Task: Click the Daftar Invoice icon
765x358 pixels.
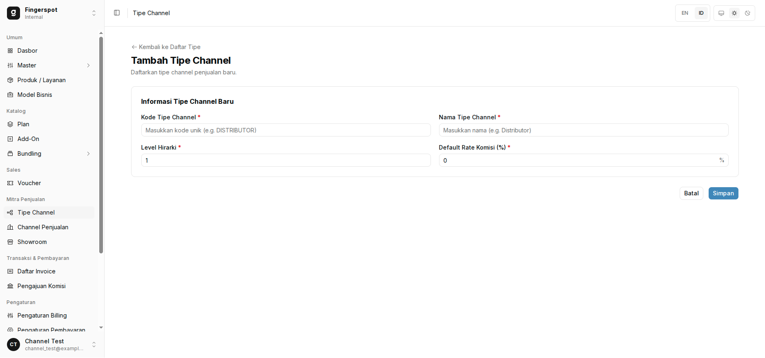Action: click(x=10, y=271)
